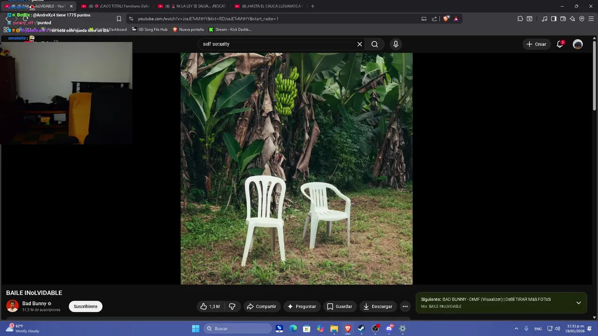Open the taskbar weather widget
This screenshot has height=336, width=598.
22,329
